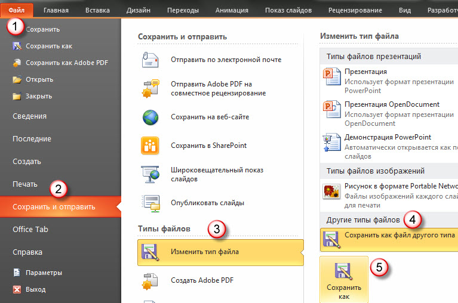Image resolution: width=458 pixels, height=303 pixels.
Task: Switch to the Анимация ribbon tab
Action: (232, 11)
